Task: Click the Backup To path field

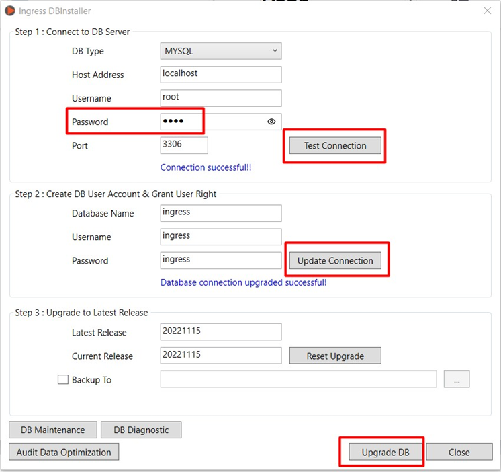Action: pyautogui.click(x=298, y=379)
